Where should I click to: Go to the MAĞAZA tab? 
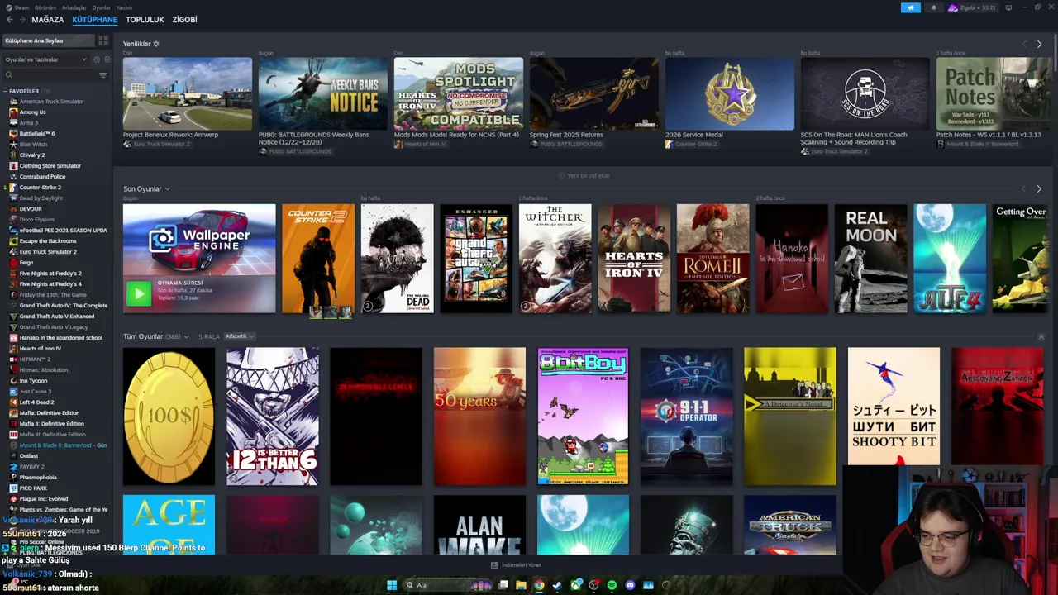click(47, 19)
